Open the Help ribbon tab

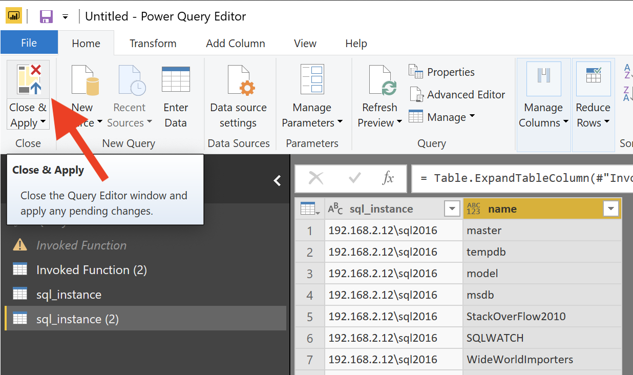click(x=356, y=44)
